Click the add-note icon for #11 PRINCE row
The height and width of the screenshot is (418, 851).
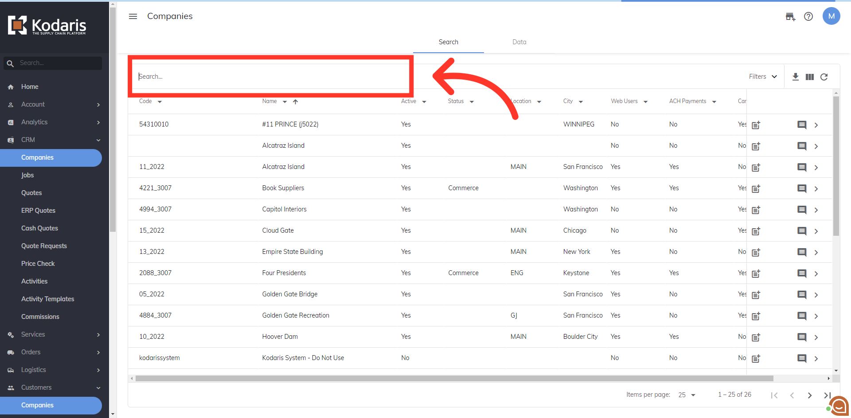tap(756, 125)
